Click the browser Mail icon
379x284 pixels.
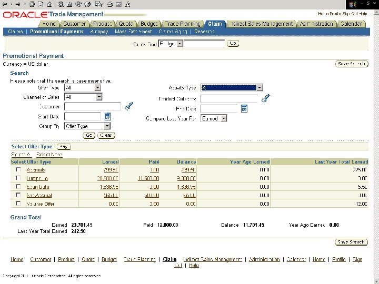point(99,4)
